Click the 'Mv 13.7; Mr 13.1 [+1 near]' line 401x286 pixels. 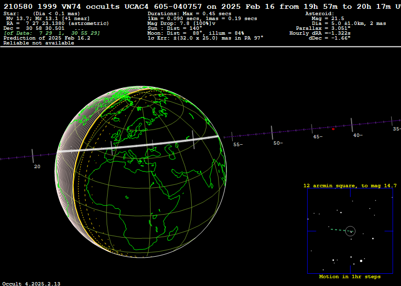[48, 19]
